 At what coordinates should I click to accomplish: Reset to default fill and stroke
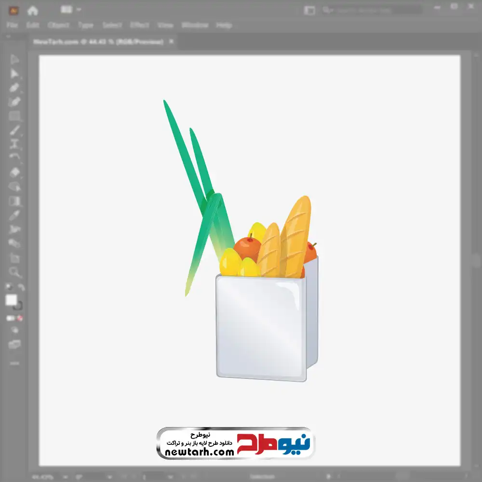pyautogui.click(x=9, y=287)
